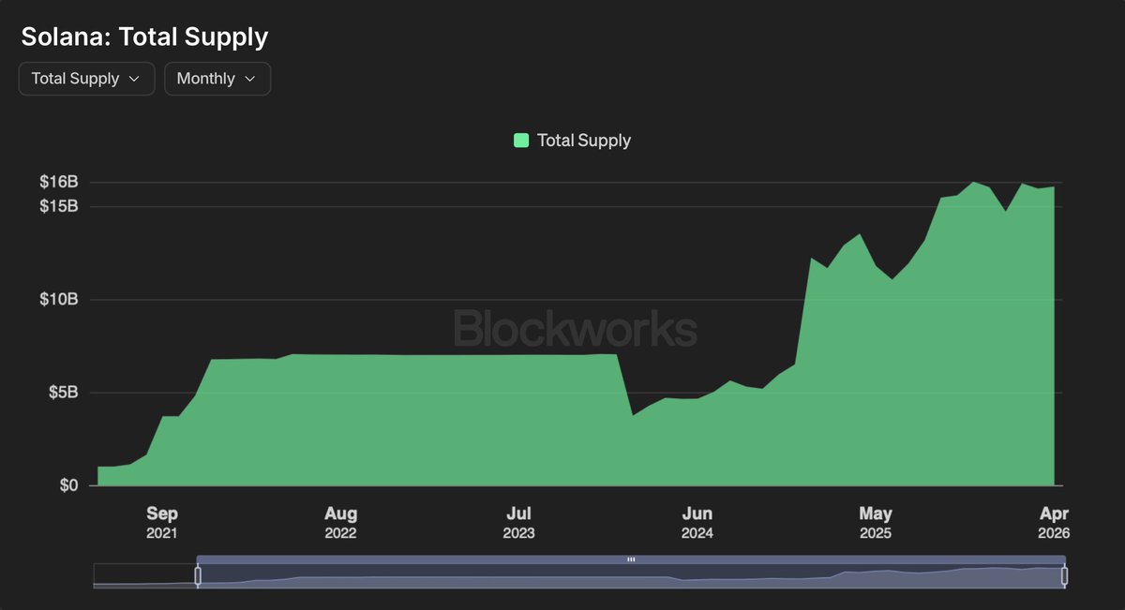Open the Monthly interval dropdown
1125x610 pixels.
217,79
